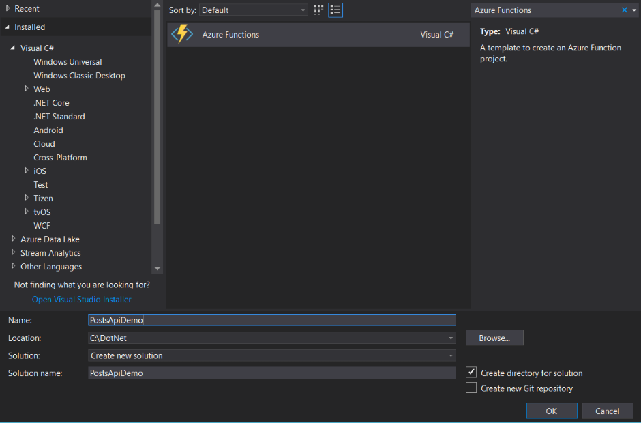641x423 pixels.
Task: Select WCF category
Action: (42, 225)
